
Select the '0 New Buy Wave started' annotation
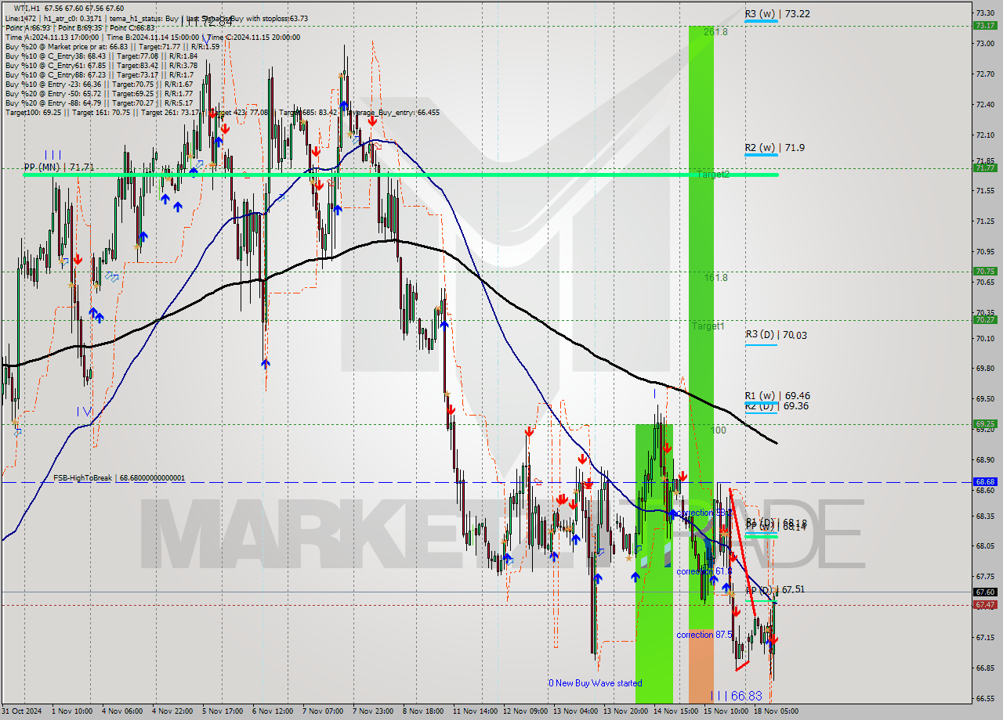(x=596, y=683)
